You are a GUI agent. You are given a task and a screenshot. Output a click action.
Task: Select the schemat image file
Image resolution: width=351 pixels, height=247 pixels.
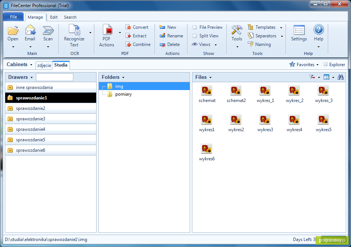tap(207, 94)
